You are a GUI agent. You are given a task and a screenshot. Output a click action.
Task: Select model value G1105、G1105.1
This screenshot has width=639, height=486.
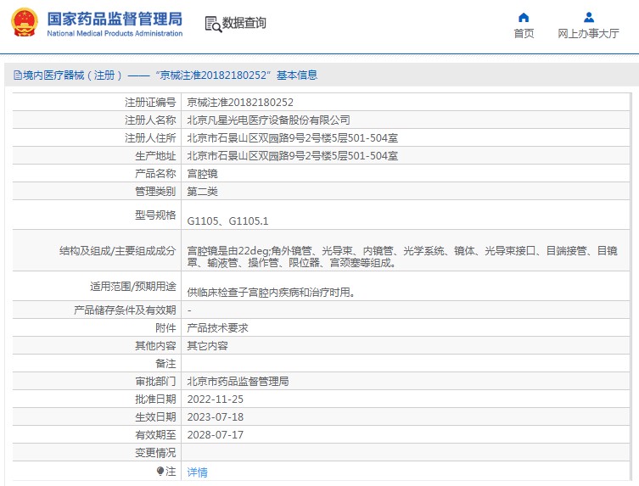coord(227,221)
